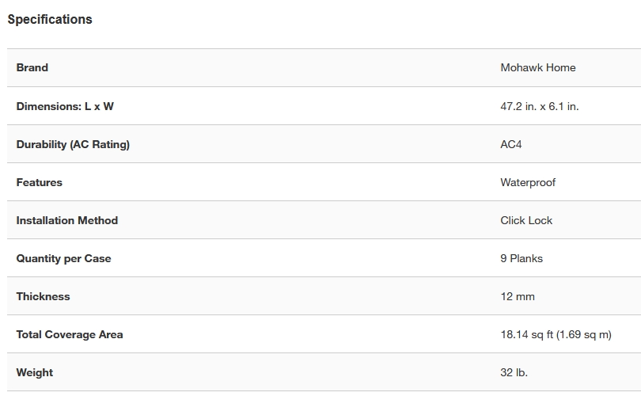This screenshot has width=641, height=400.
Task: Select the 47.2 in. x 6.1 in. value
Action: click(x=539, y=106)
